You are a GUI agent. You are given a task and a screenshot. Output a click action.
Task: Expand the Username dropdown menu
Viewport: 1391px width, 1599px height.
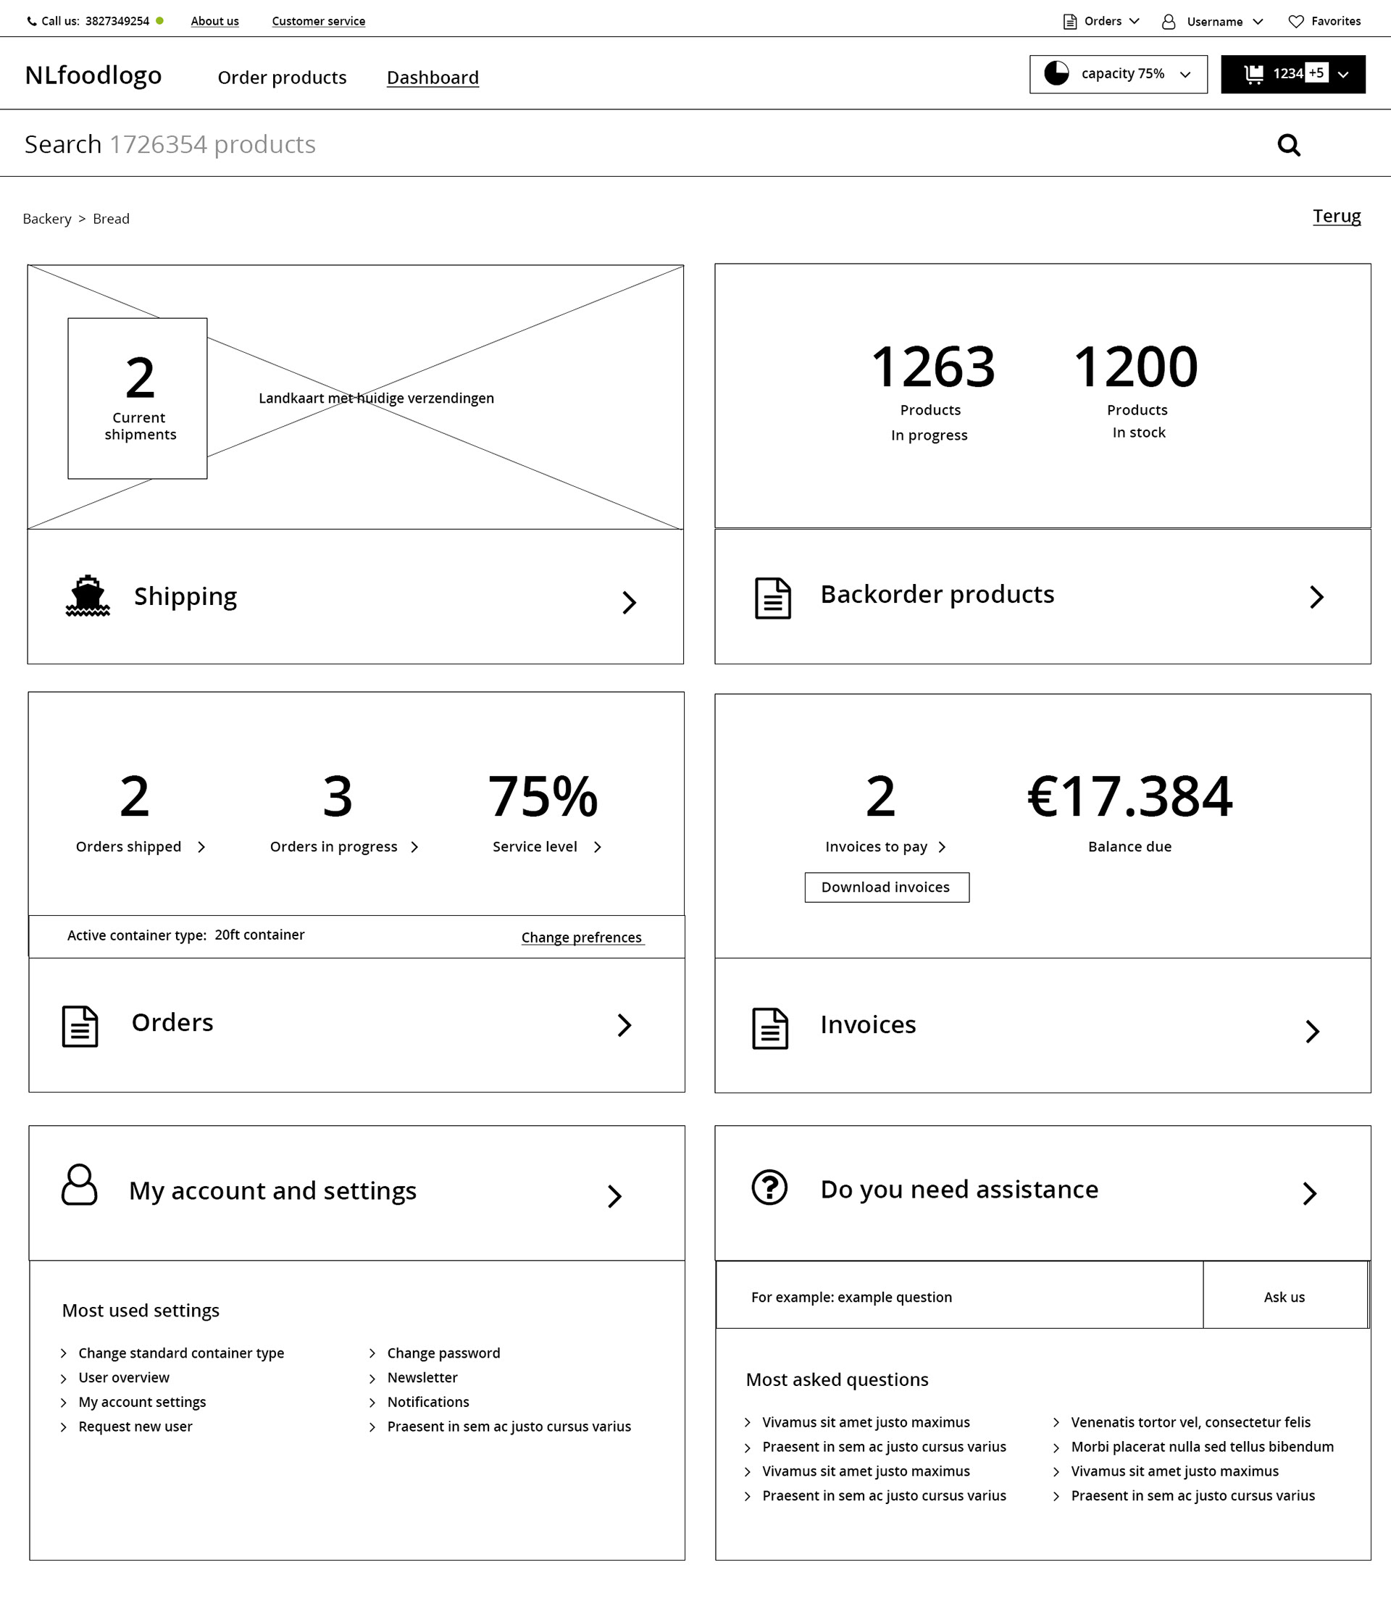[x=1257, y=22]
